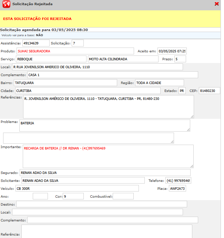Click the Problema textarea resize handle
Screen dimensions: 224x238
point(188,130)
